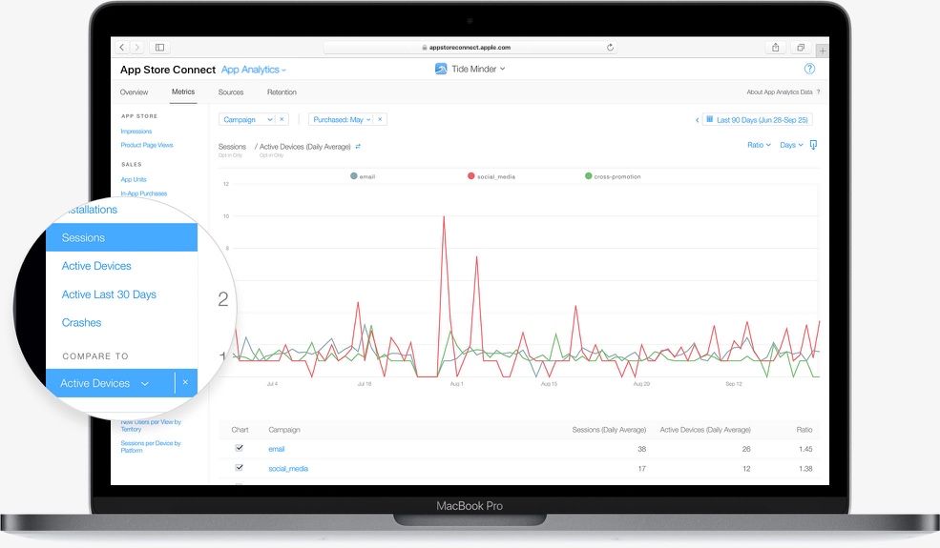Open a new tab with the plus button
Screen dimensions: 940x548
tap(823, 51)
